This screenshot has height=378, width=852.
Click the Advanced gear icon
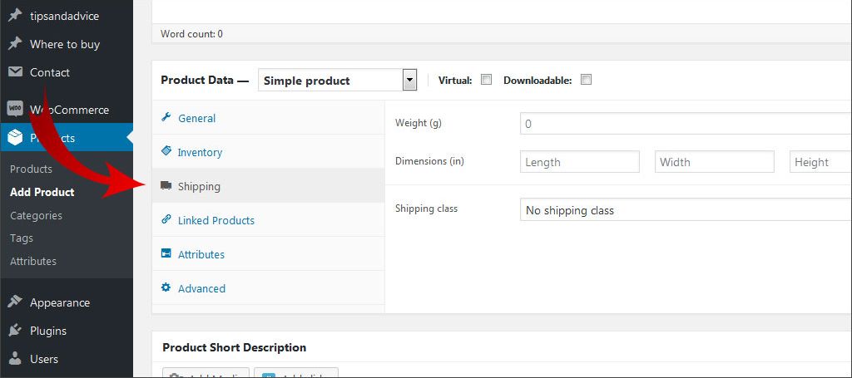tap(166, 288)
